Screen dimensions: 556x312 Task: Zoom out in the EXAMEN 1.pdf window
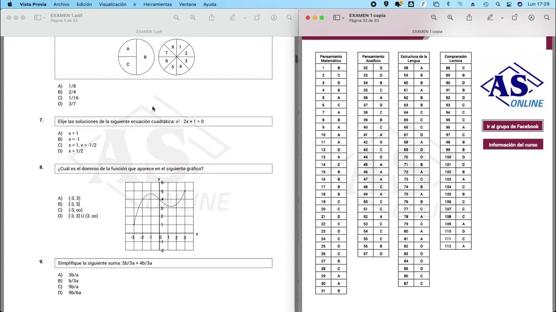(176, 17)
